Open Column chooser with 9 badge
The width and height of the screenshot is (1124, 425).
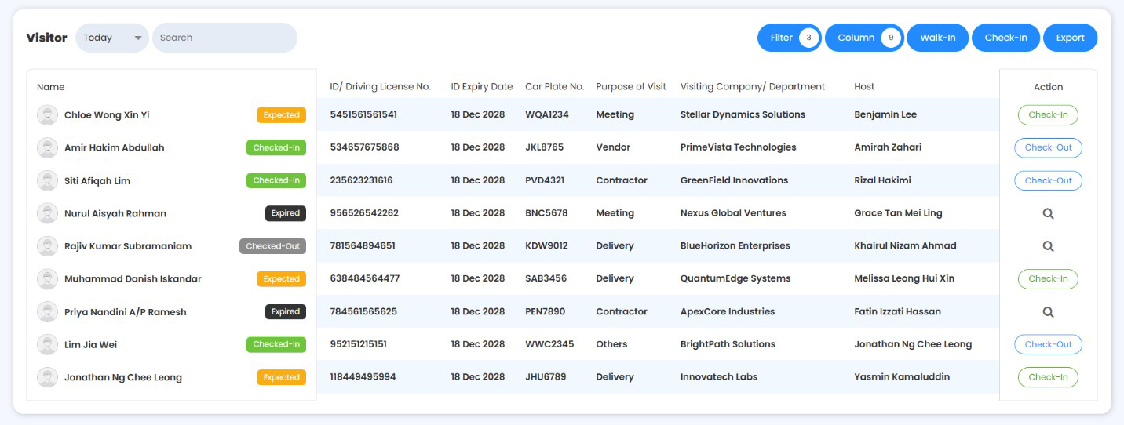click(x=864, y=38)
